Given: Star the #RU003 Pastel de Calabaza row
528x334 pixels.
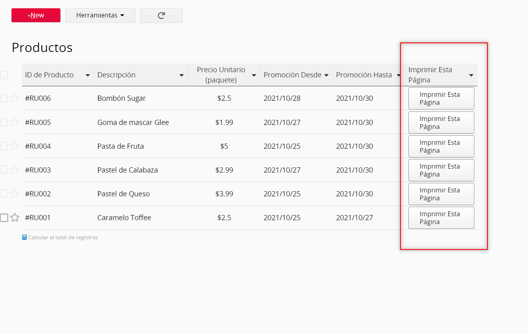Looking at the screenshot, I should click(15, 170).
